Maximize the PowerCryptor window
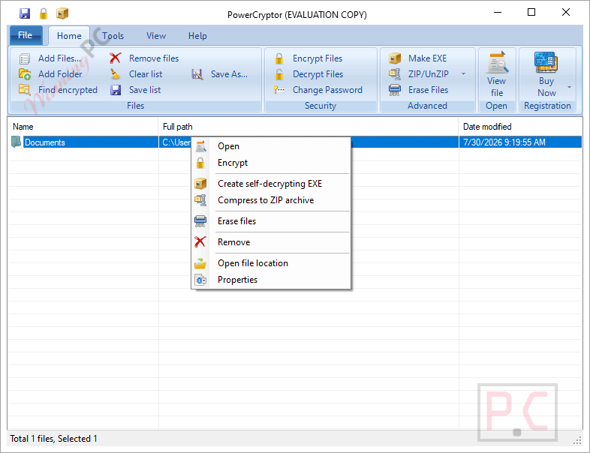 pos(531,13)
